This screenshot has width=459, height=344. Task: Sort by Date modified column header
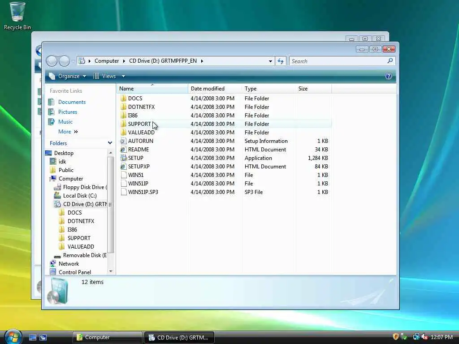coord(215,89)
